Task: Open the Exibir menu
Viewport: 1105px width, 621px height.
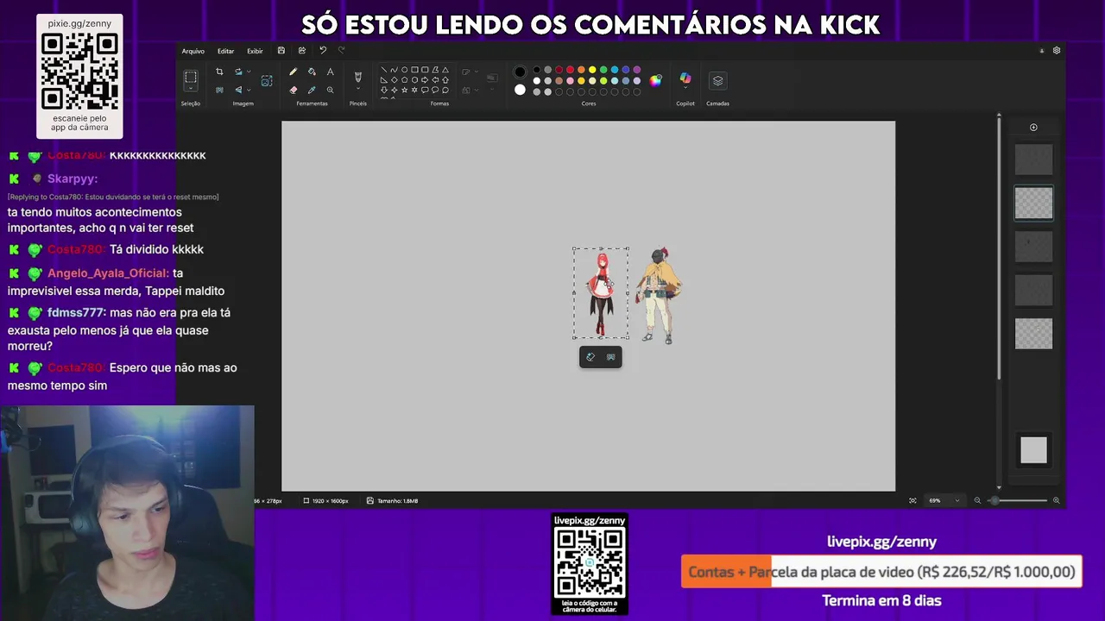Action: [x=255, y=51]
